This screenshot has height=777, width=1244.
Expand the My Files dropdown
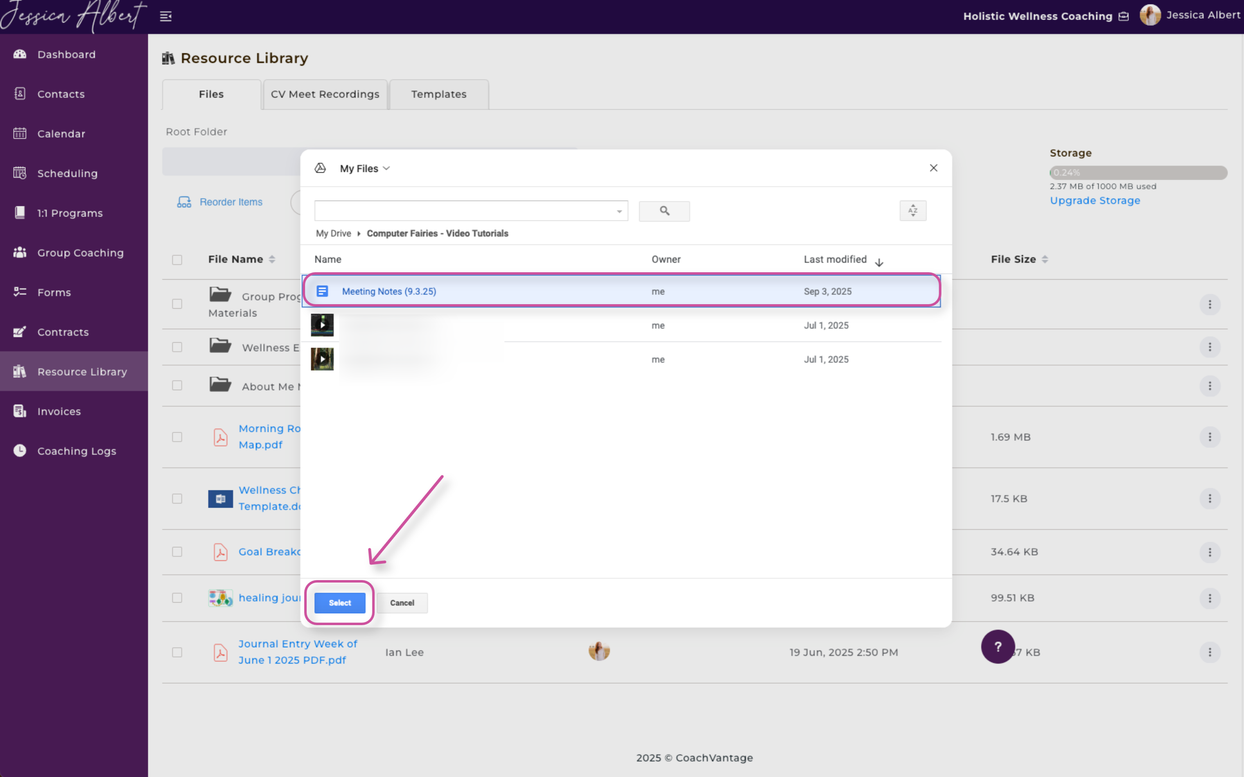tap(365, 169)
